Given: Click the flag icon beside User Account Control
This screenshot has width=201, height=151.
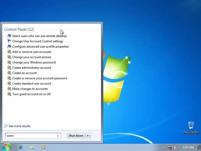Looking at the screenshot, I should coord(9,41).
